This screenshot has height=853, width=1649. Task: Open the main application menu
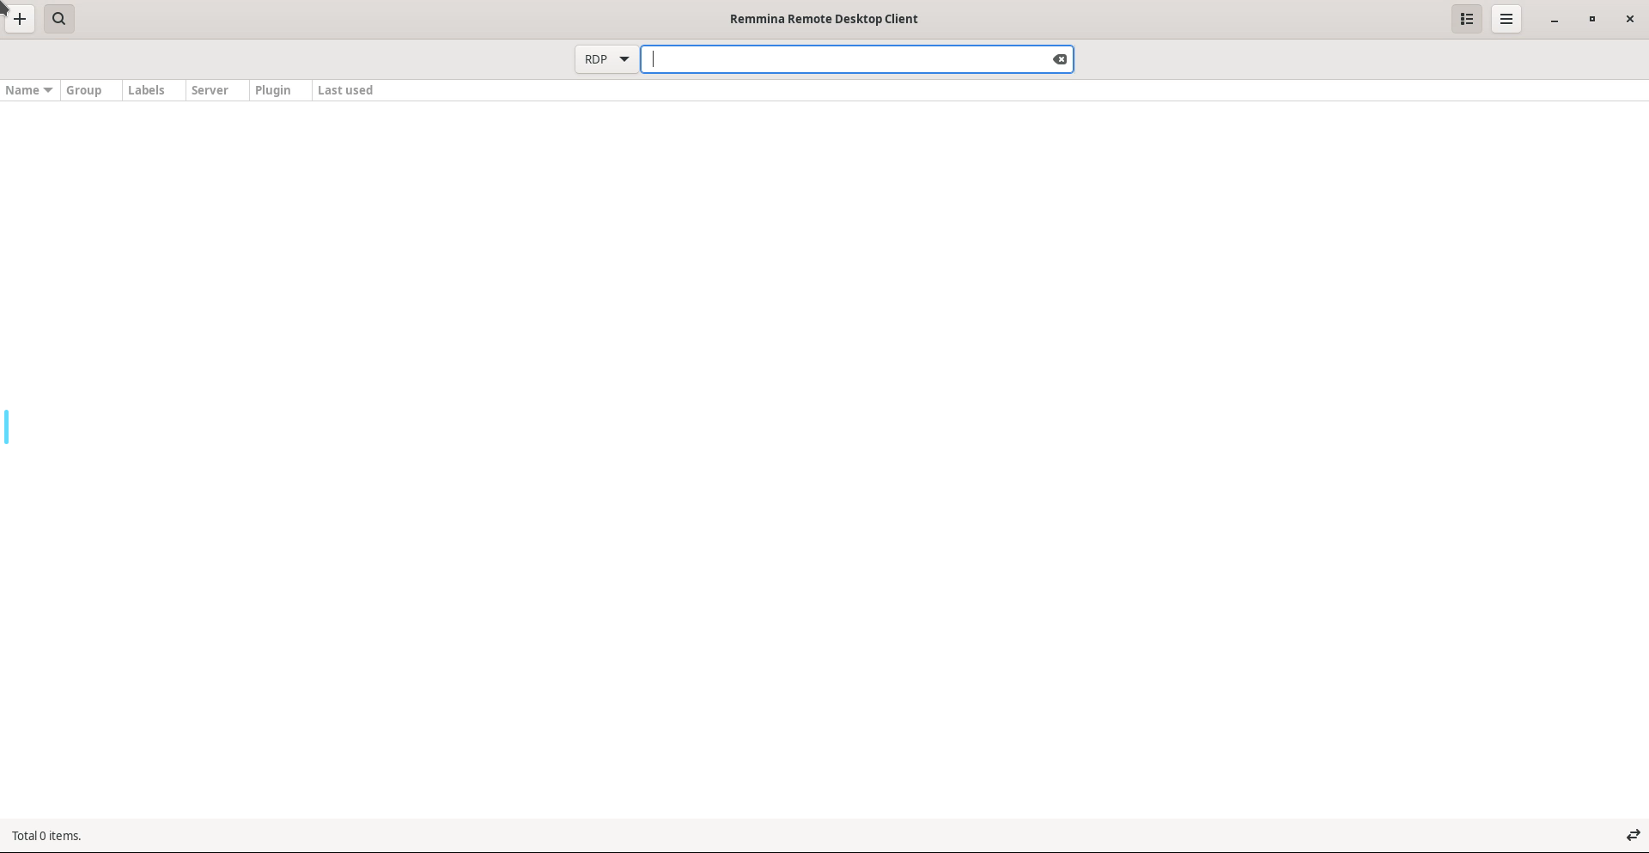pos(1506,18)
